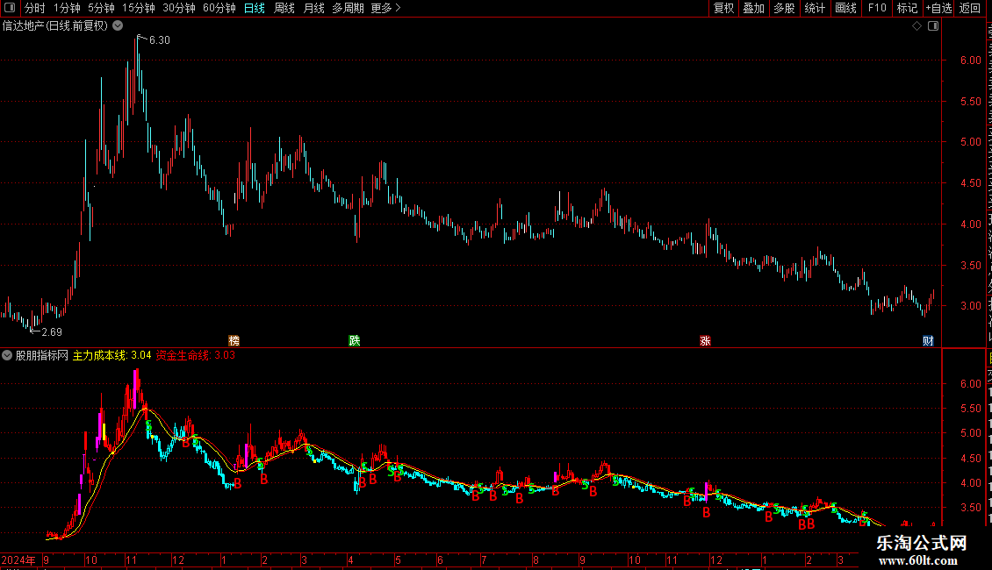Click the 叠加 overlay button

pos(753,8)
